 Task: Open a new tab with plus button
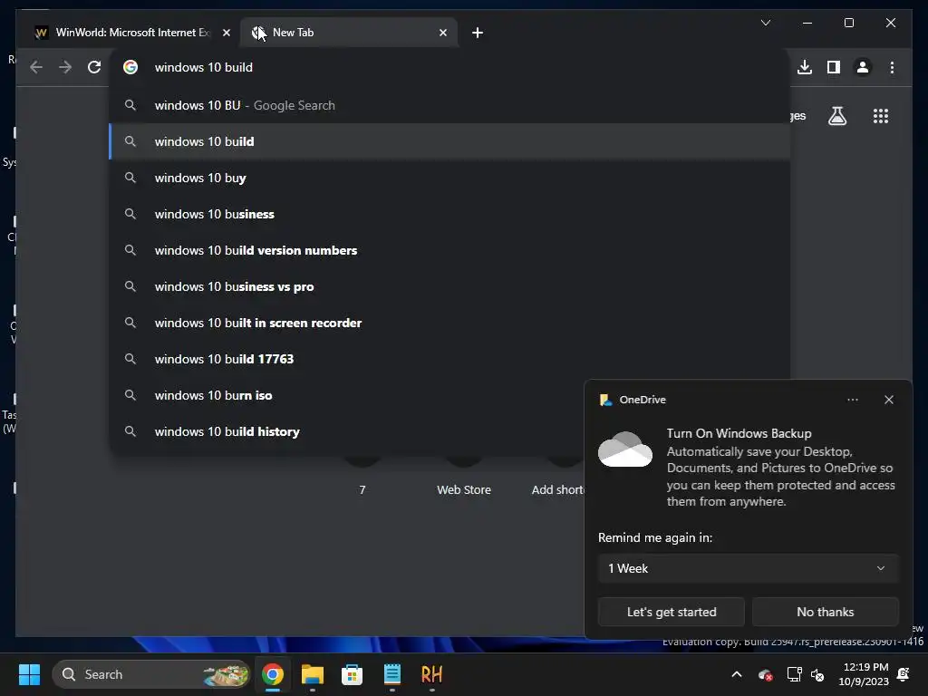(x=478, y=33)
